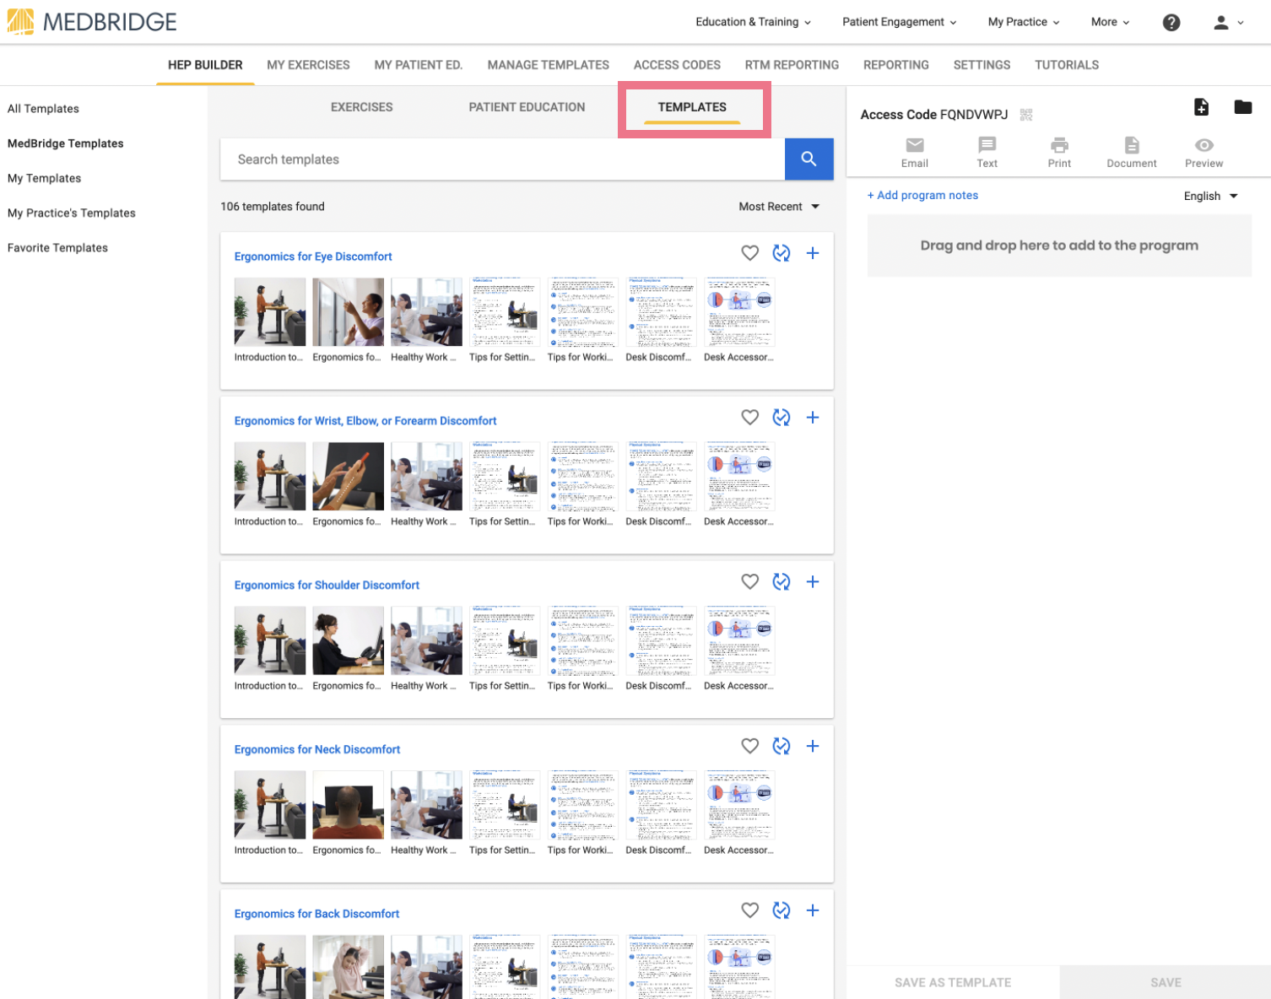1271x999 pixels.
Task: Open the folder icon beside access code
Action: pyautogui.click(x=1242, y=107)
